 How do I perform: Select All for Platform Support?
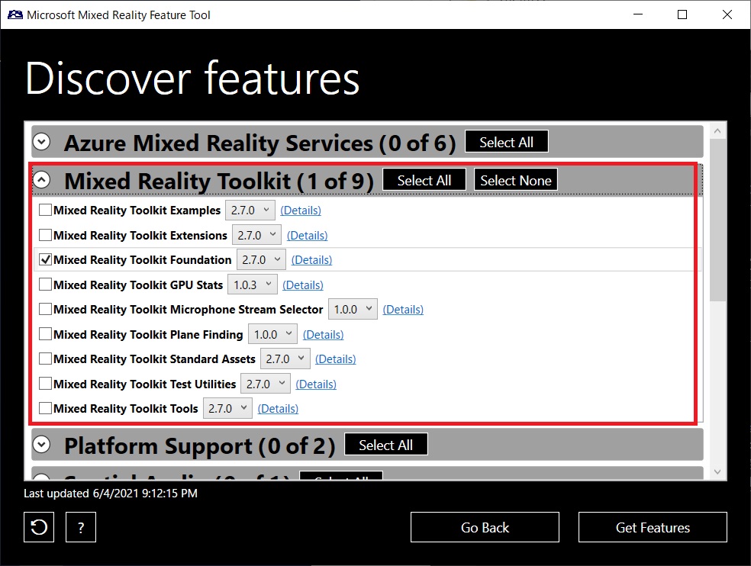click(x=385, y=445)
